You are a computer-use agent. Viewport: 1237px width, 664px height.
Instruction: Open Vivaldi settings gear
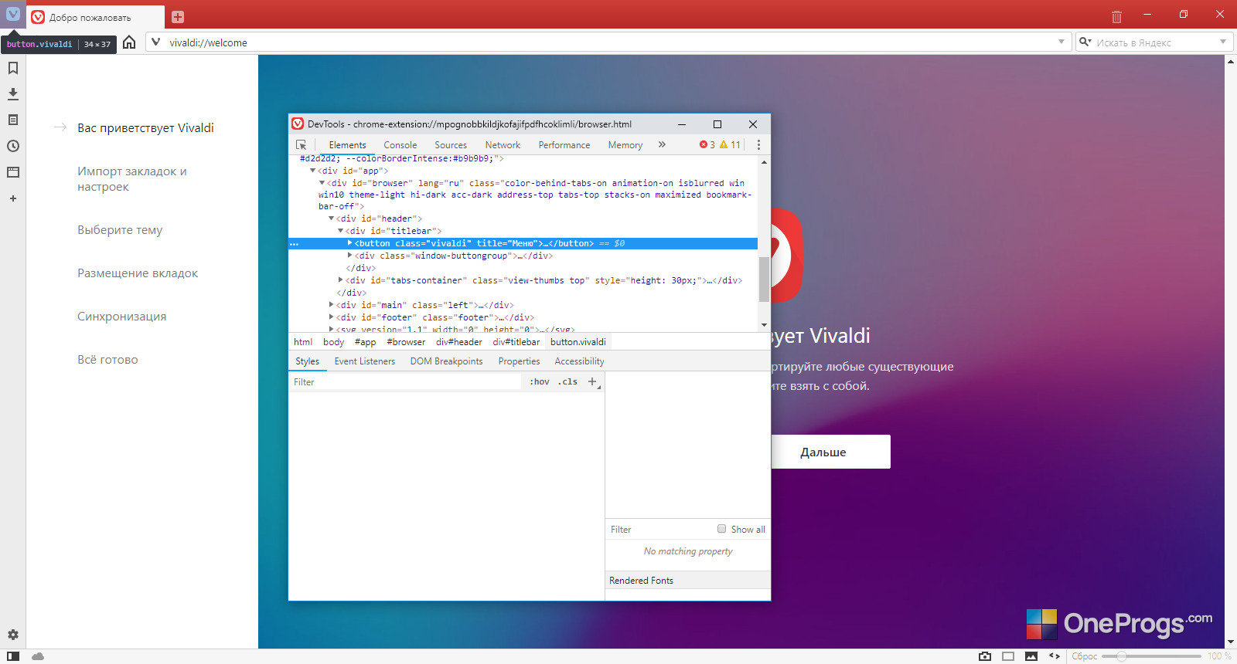click(x=13, y=635)
